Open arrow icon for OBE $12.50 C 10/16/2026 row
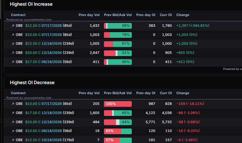Image resolution: width=242 pixels, height=143 pixels. point(13,140)
